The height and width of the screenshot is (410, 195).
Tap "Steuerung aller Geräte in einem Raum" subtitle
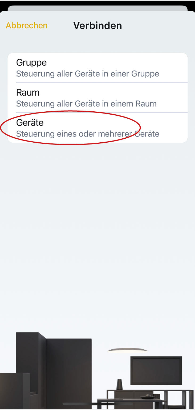click(x=86, y=104)
